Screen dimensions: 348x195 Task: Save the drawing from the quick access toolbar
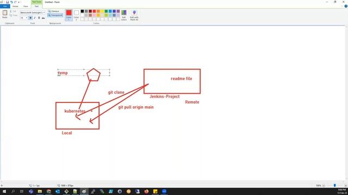point(7,2)
